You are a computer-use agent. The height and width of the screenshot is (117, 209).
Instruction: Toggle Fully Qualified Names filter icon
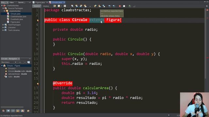[x=28, y=111]
